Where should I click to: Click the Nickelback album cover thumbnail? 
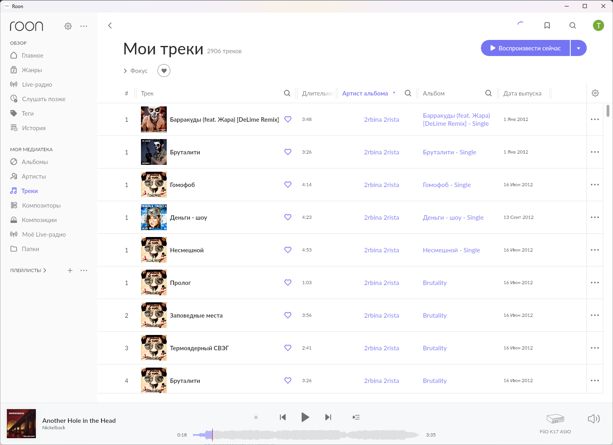pos(21,424)
